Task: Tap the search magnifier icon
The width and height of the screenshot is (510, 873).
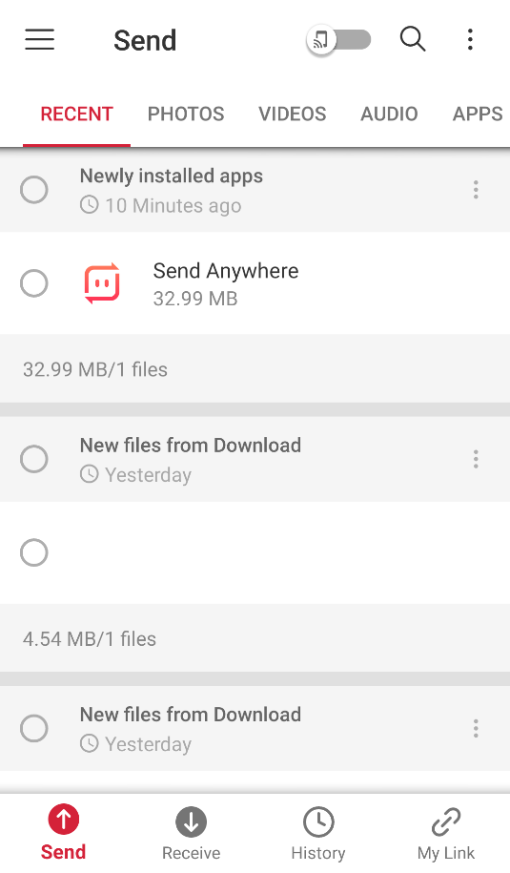Action: point(413,39)
